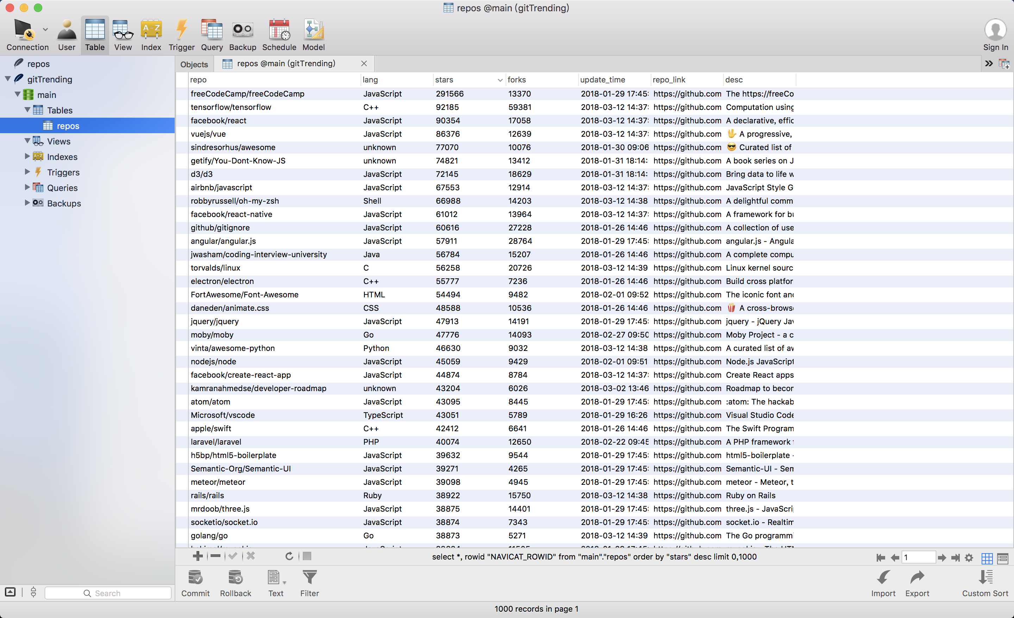Open the Trigger tool
This screenshot has height=618, width=1014.
point(181,35)
